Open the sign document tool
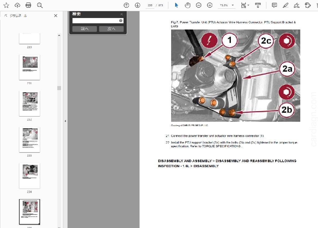Screen dimensions: 318x228 [297, 5]
